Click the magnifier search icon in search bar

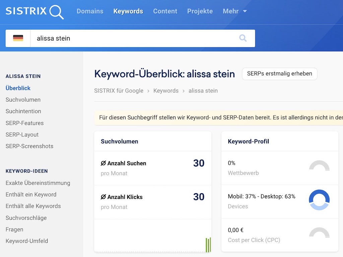click(x=243, y=38)
